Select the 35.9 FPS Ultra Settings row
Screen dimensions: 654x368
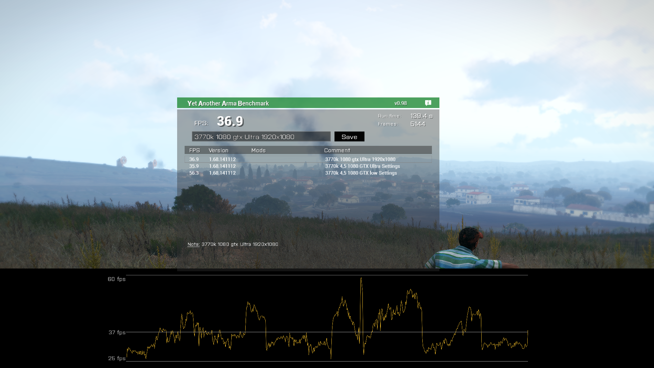point(308,166)
